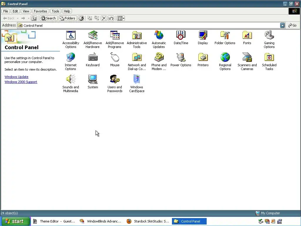Screen dimensions: 301x226
Task: Click the first system tray icon
Action: pyautogui.click(x=261, y=221)
